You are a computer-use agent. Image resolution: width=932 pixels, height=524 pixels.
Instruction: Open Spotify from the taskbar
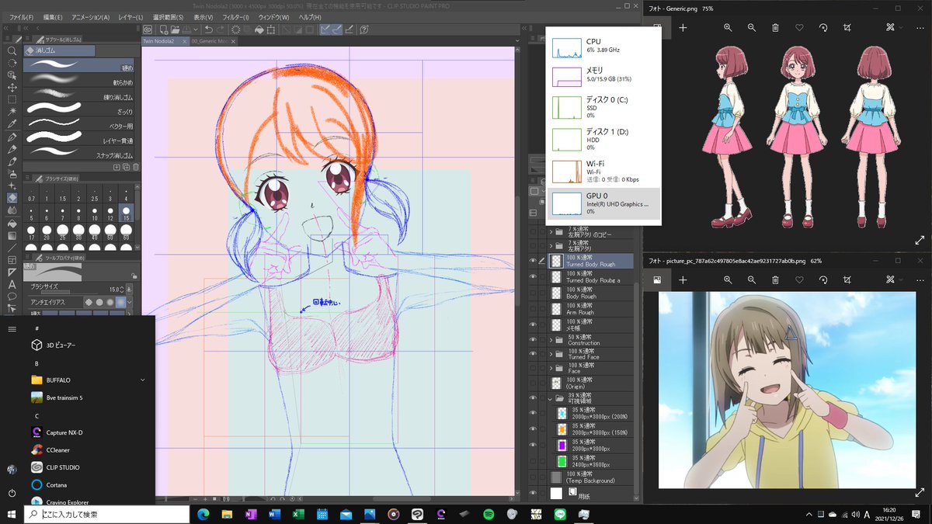pyautogui.click(x=489, y=514)
